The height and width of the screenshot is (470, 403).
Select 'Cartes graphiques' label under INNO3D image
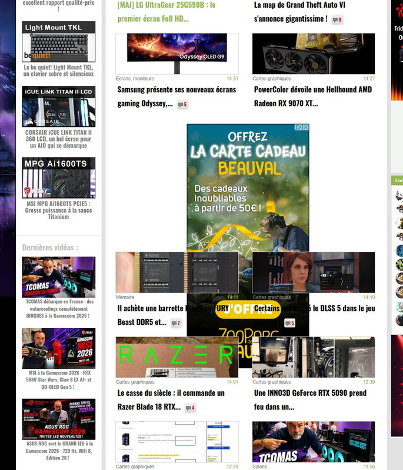pos(272,382)
